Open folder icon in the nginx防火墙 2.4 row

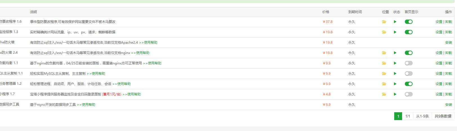click(384, 53)
